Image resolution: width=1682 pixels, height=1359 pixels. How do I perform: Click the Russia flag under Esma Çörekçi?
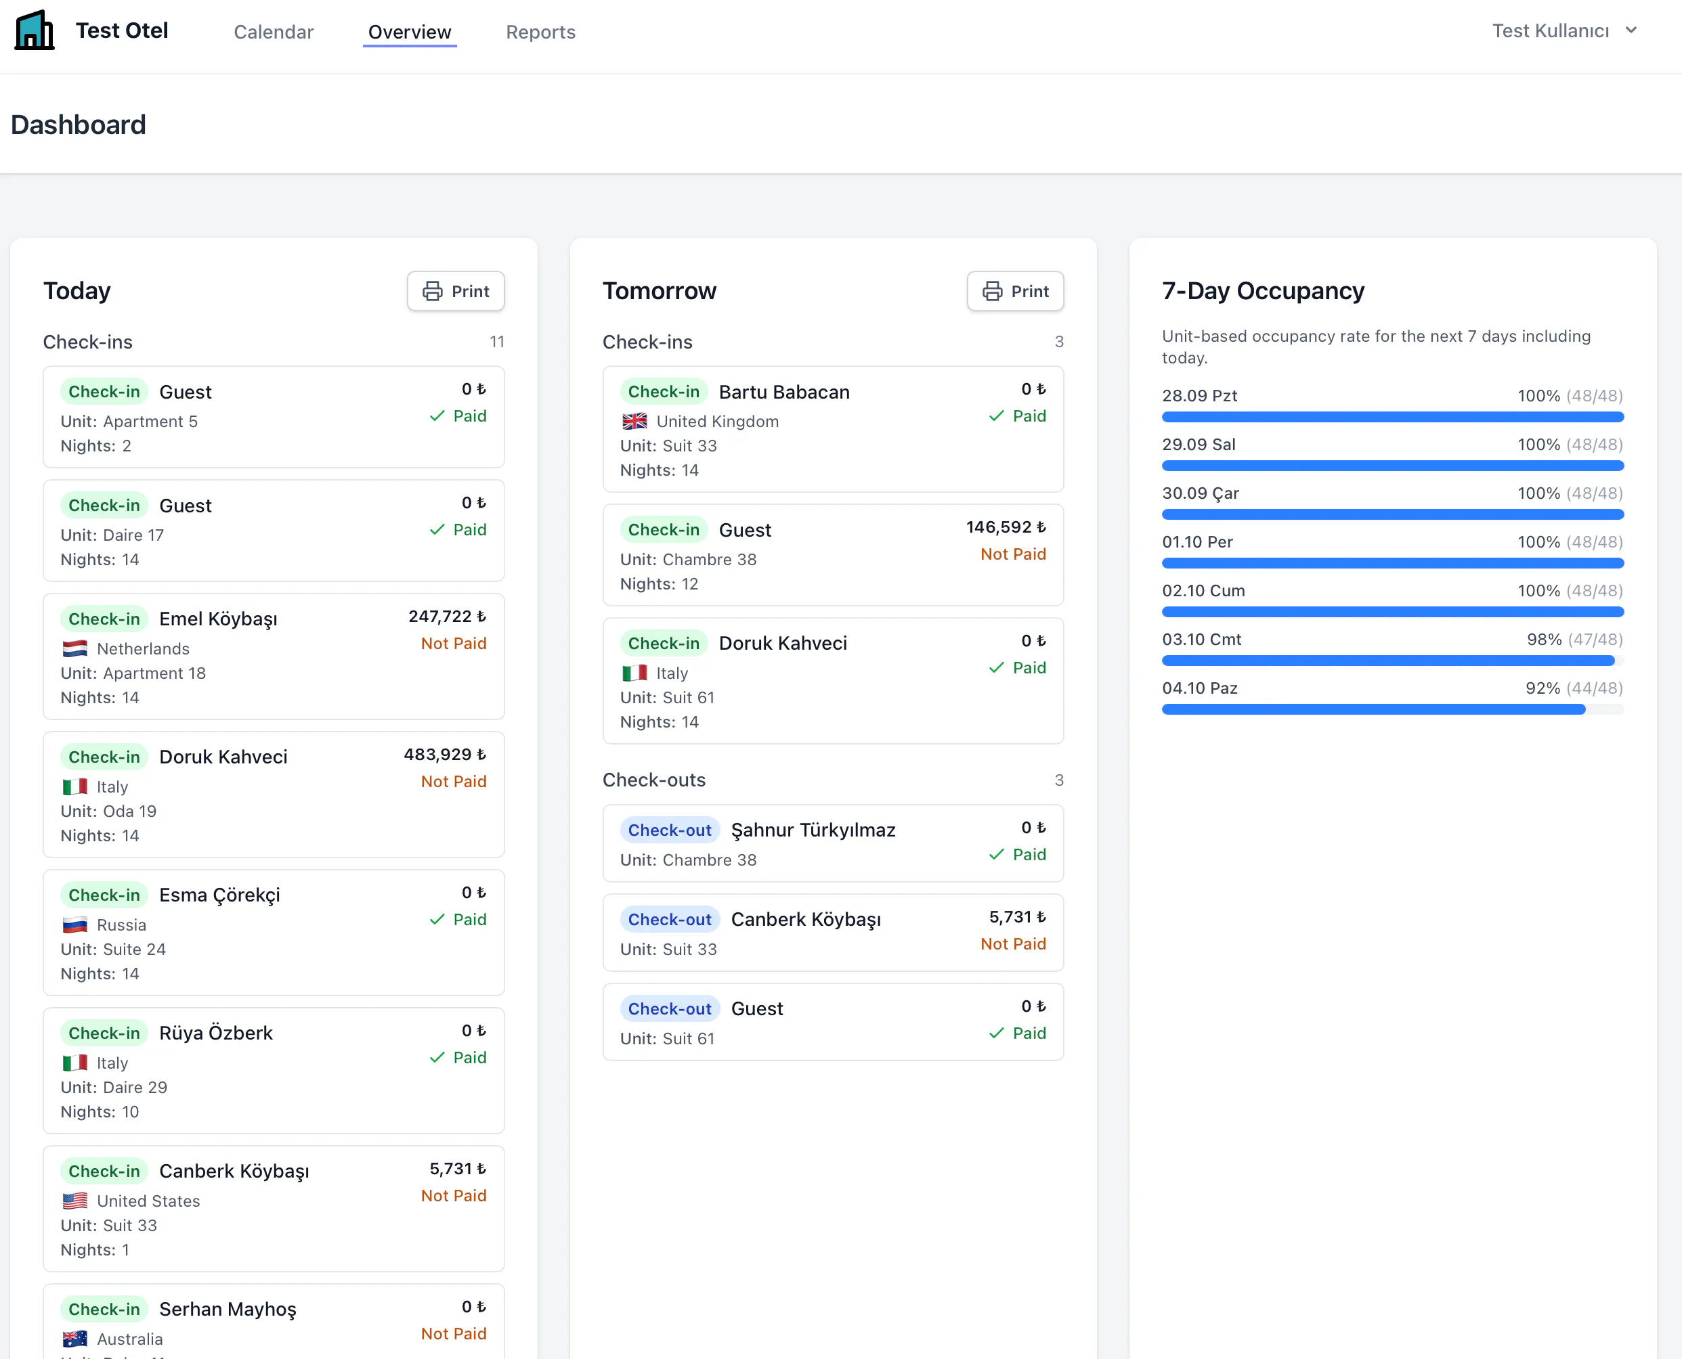point(74,925)
